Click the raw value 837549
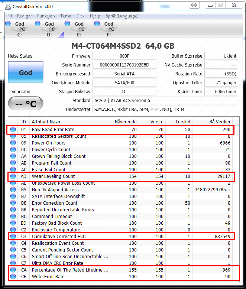Image resolution: width=246 pixels, height=289 pixels. coord(222,236)
